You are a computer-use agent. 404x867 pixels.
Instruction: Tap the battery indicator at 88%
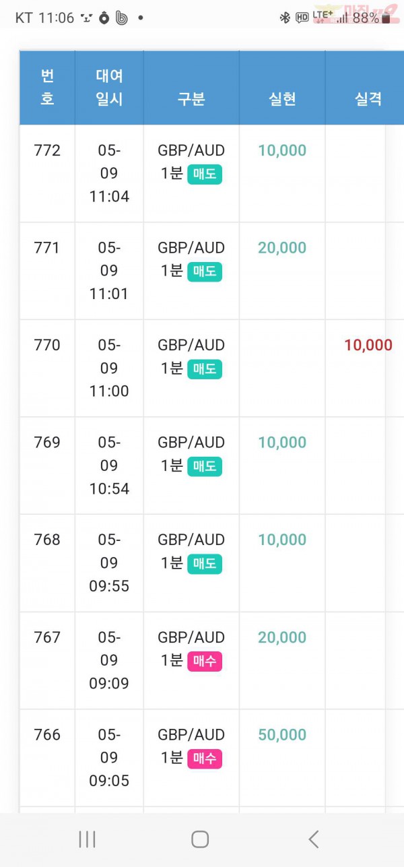pos(372,18)
